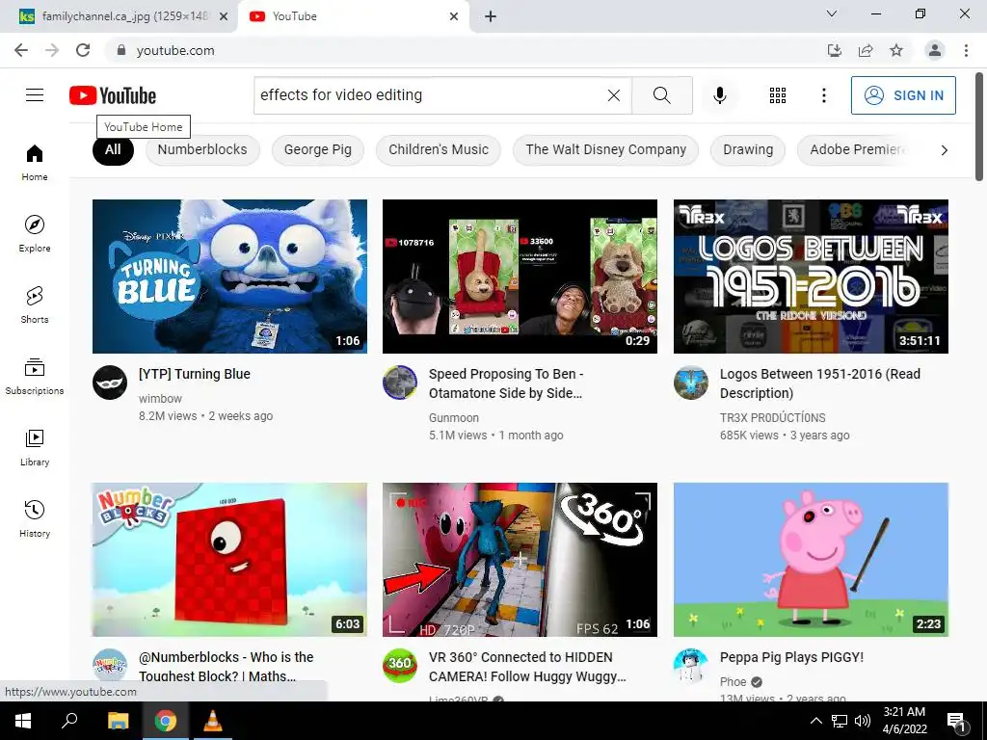The height and width of the screenshot is (740, 987).
Task: Select the Children's Music chip
Action: [439, 149]
